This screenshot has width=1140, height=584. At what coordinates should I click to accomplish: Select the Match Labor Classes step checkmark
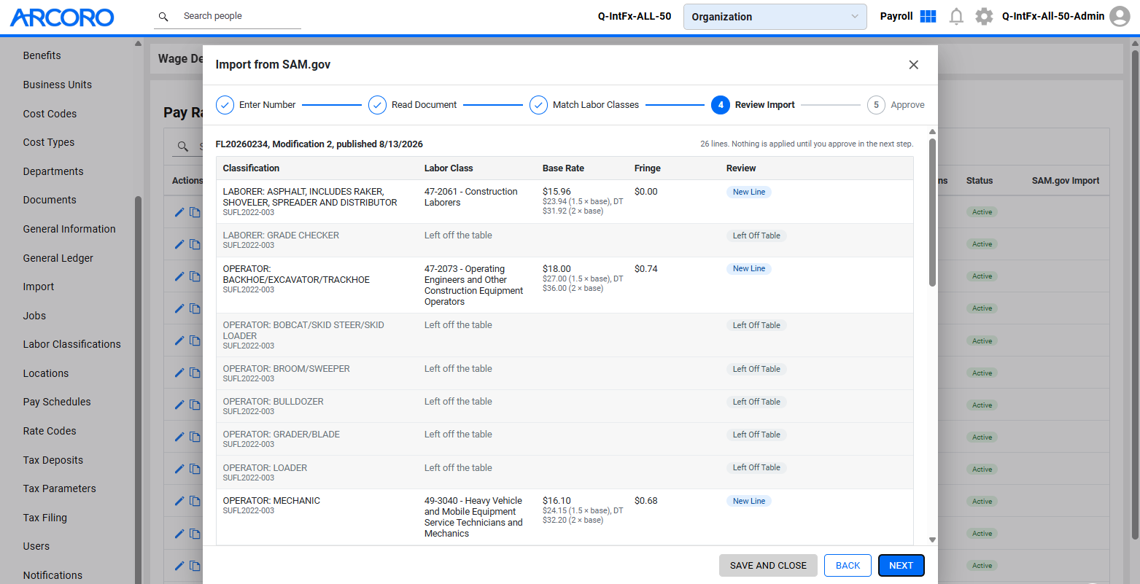(x=538, y=105)
